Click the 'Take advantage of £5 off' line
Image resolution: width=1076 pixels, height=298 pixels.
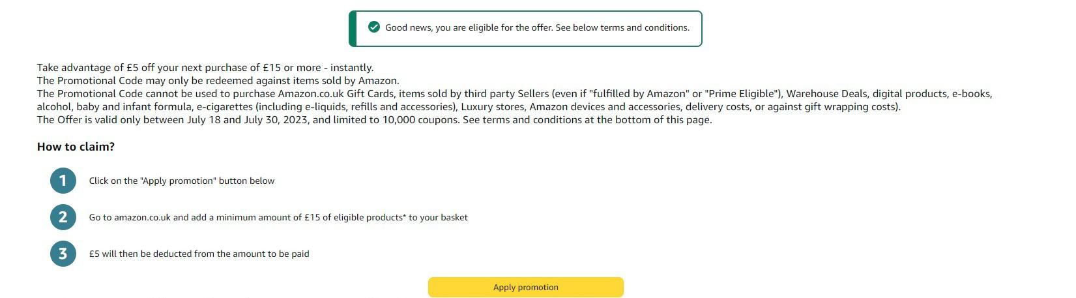click(x=205, y=68)
